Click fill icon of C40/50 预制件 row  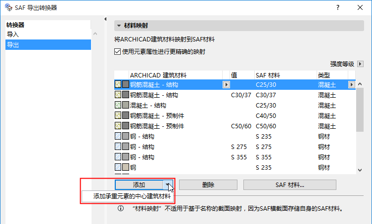coord(118,115)
